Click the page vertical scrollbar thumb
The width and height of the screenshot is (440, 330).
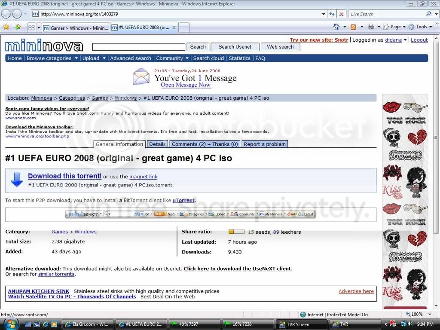(x=436, y=137)
